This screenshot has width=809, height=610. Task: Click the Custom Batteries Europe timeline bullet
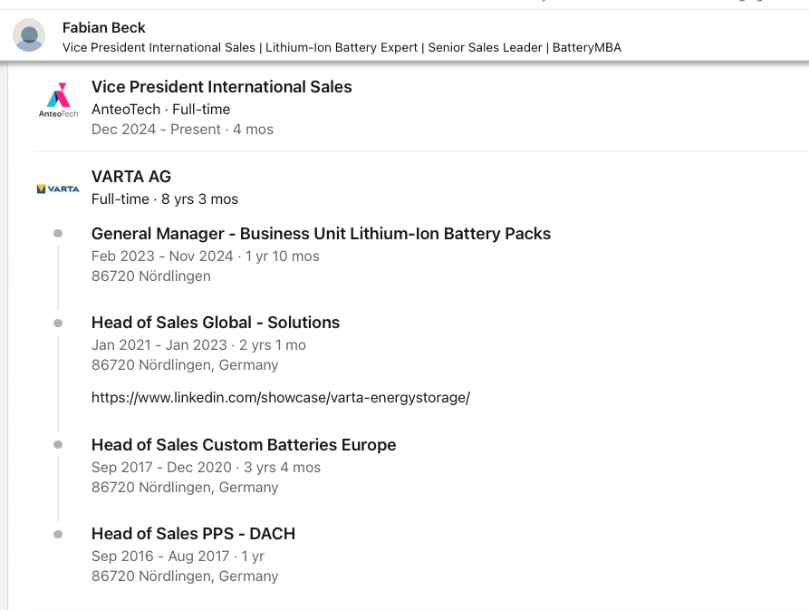point(58,445)
